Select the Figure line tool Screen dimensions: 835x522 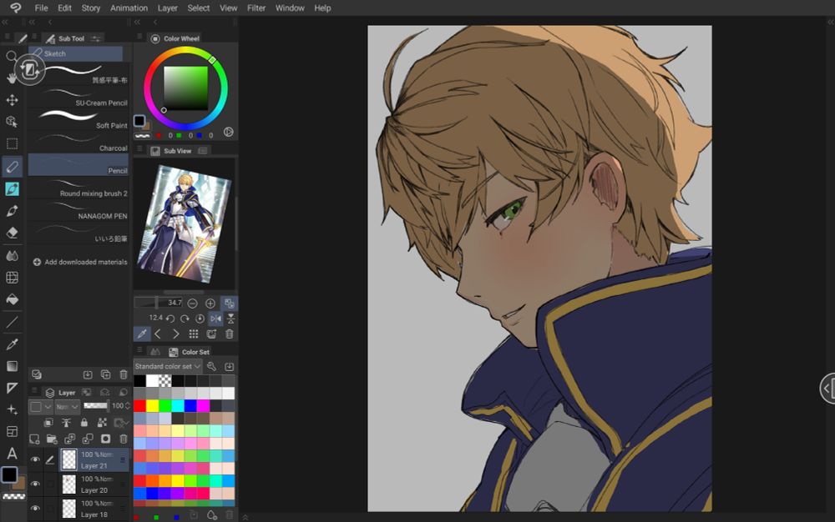click(x=12, y=322)
